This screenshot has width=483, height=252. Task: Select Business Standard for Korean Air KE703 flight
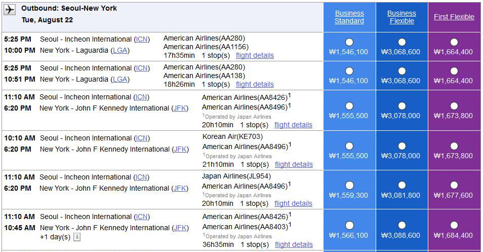[x=349, y=146]
